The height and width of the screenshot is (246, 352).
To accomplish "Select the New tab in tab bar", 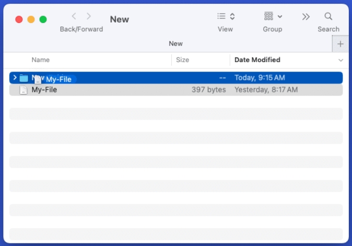I will [x=175, y=44].
